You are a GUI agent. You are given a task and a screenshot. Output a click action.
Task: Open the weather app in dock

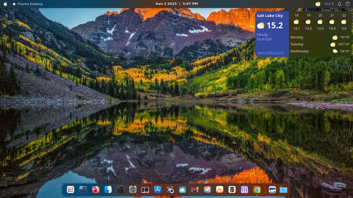click(182, 189)
